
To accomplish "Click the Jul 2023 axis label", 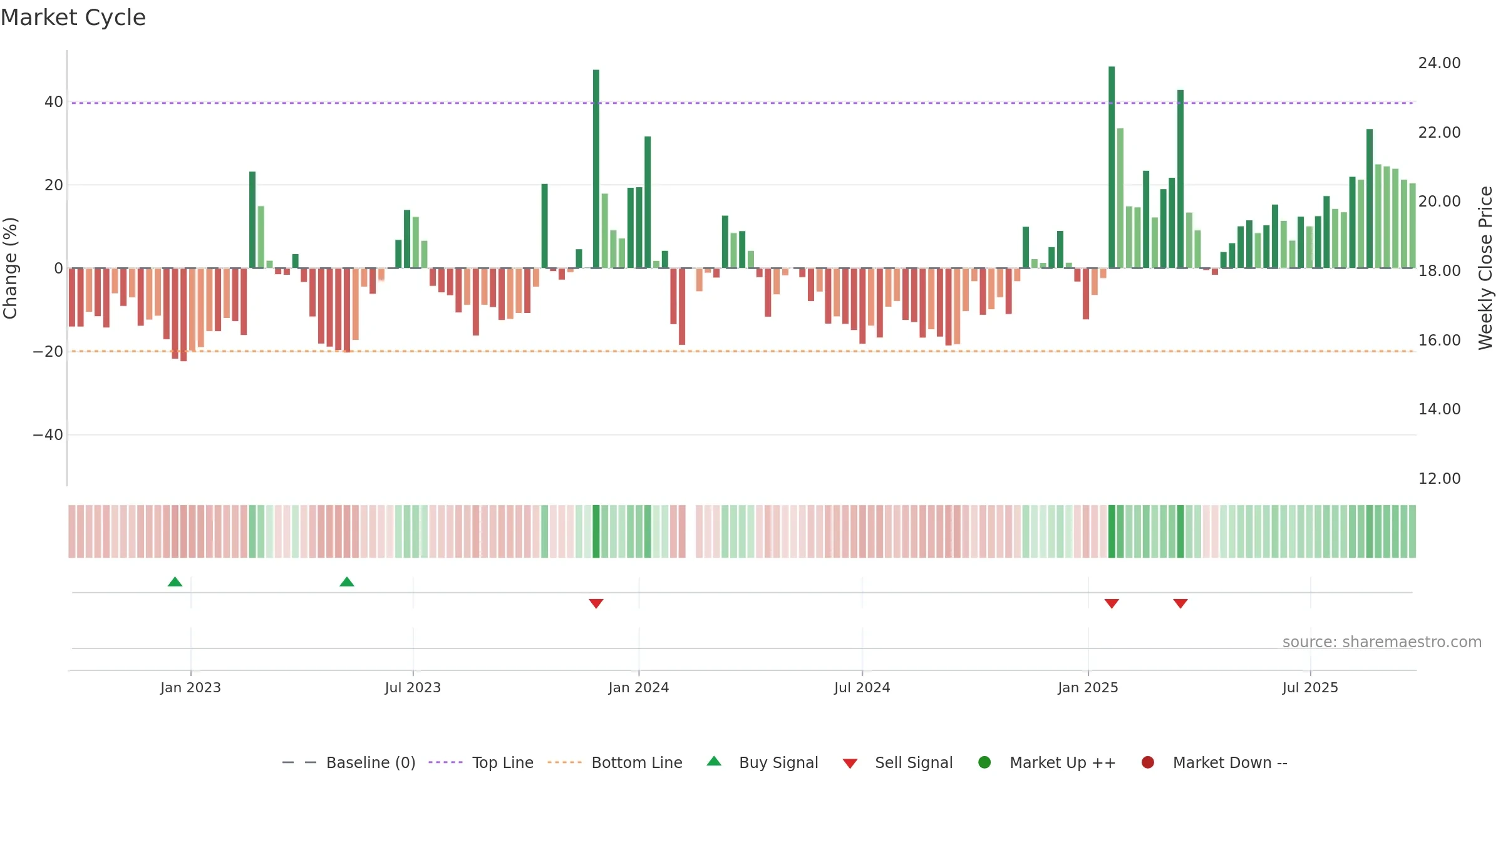I will click(413, 687).
